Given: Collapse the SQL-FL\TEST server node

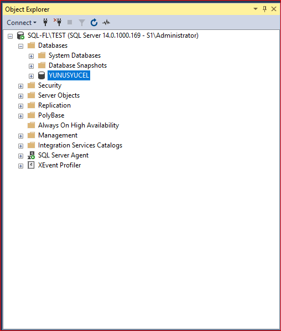Looking at the screenshot, I should coord(10,36).
